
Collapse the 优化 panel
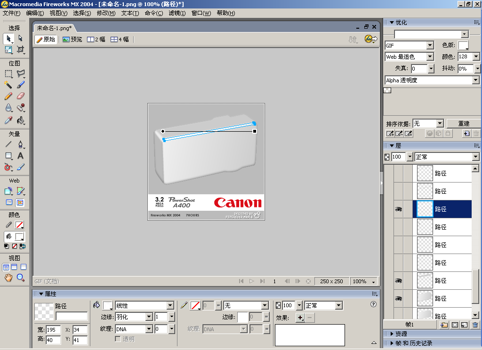pos(392,23)
